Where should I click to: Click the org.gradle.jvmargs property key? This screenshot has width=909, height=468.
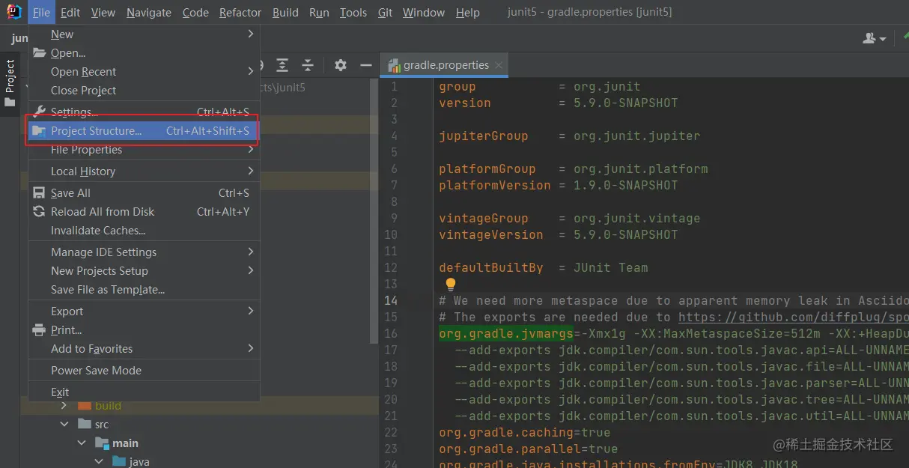(x=506, y=334)
